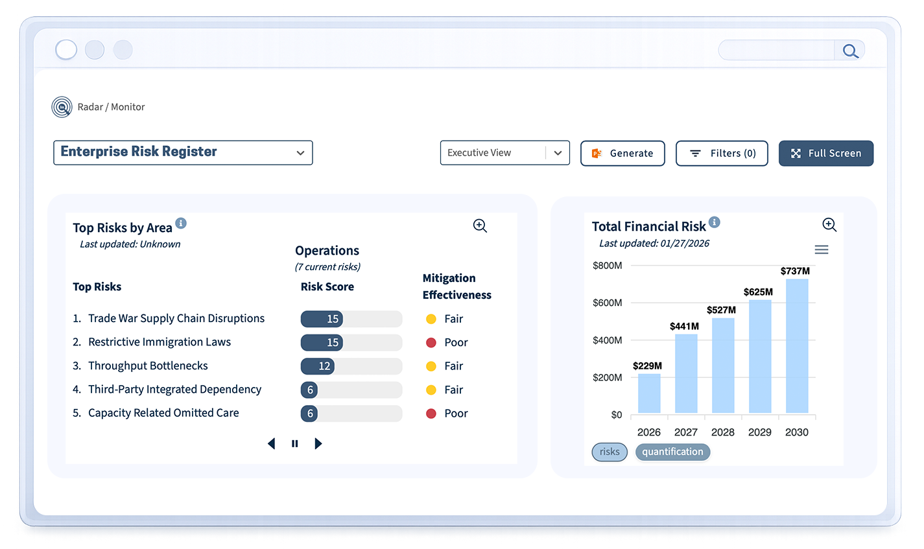924x549 pixels.
Task: Pause the Top Risks carousel
Action: click(x=294, y=443)
